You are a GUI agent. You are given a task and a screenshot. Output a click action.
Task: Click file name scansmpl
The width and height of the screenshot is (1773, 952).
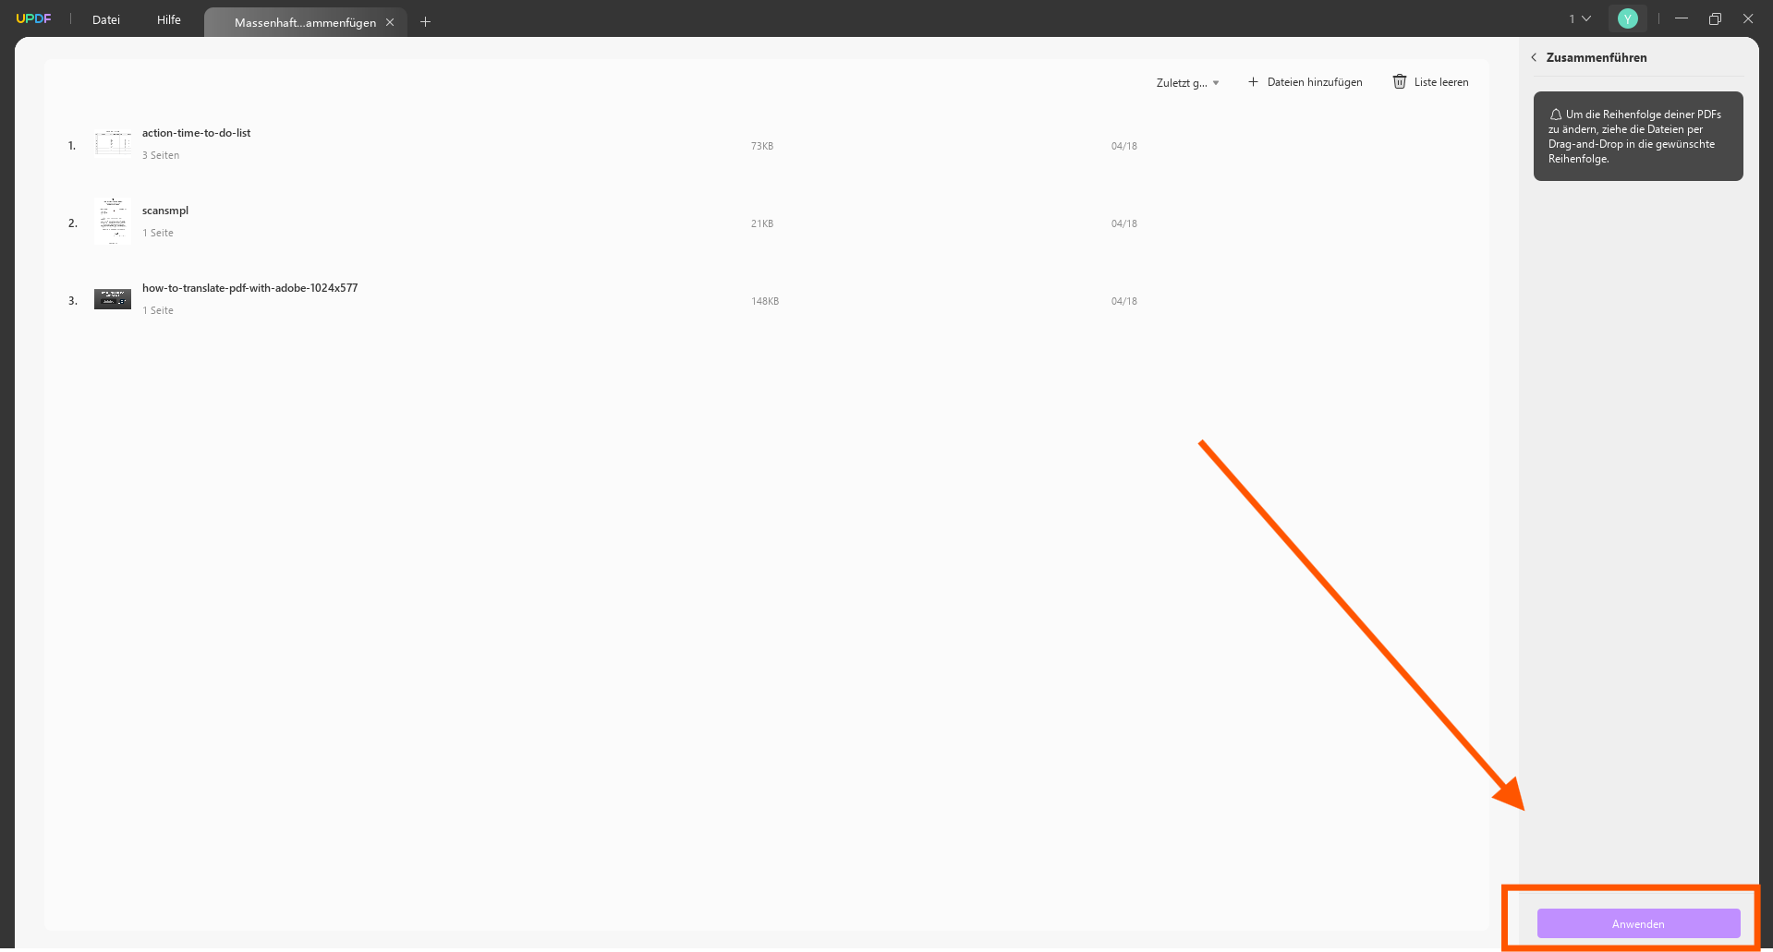(164, 211)
